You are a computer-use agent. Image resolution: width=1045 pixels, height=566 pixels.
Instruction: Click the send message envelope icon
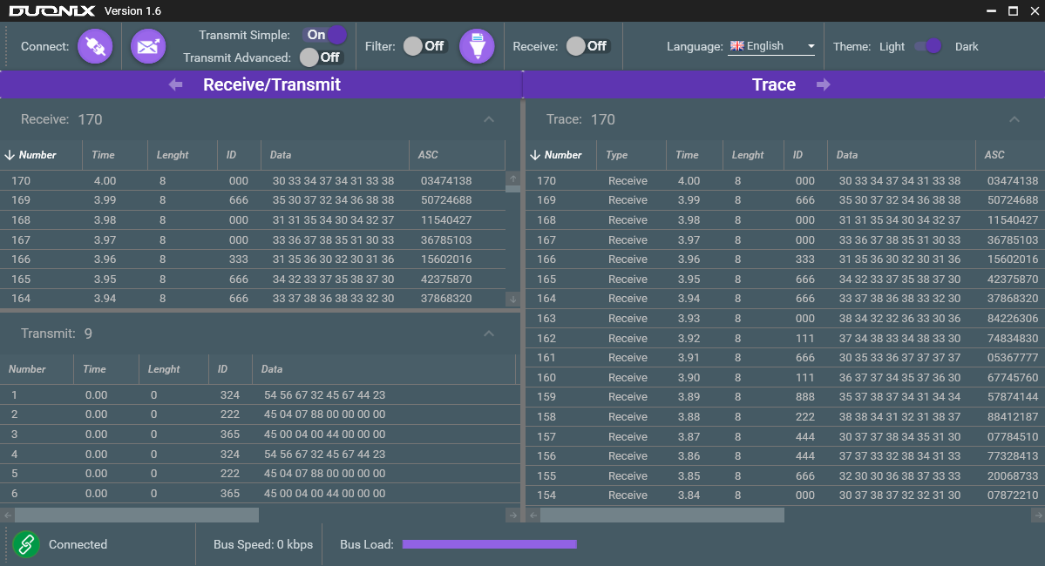click(148, 47)
